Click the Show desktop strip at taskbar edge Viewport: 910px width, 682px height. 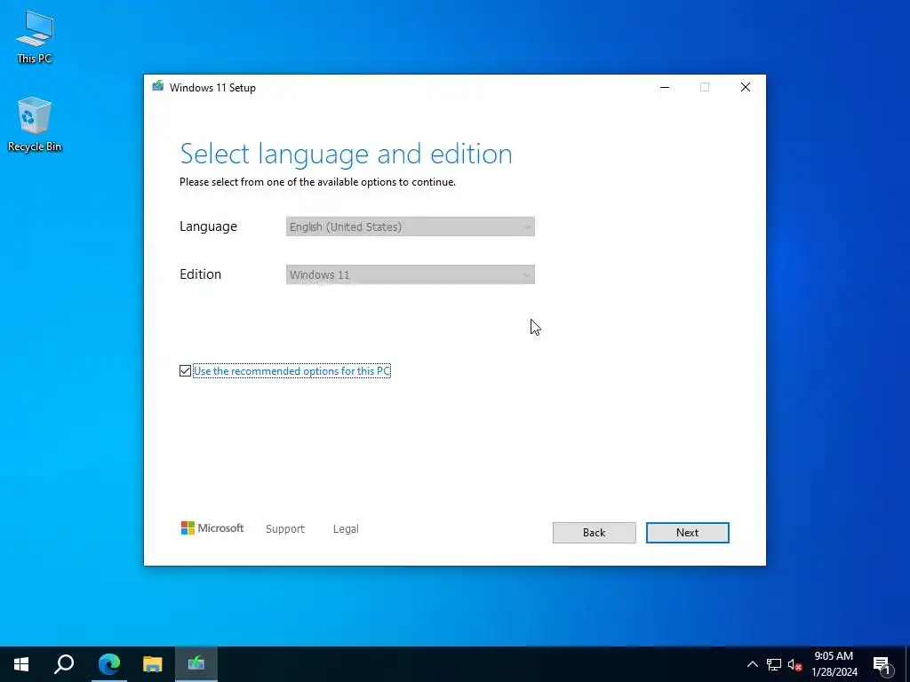907,664
